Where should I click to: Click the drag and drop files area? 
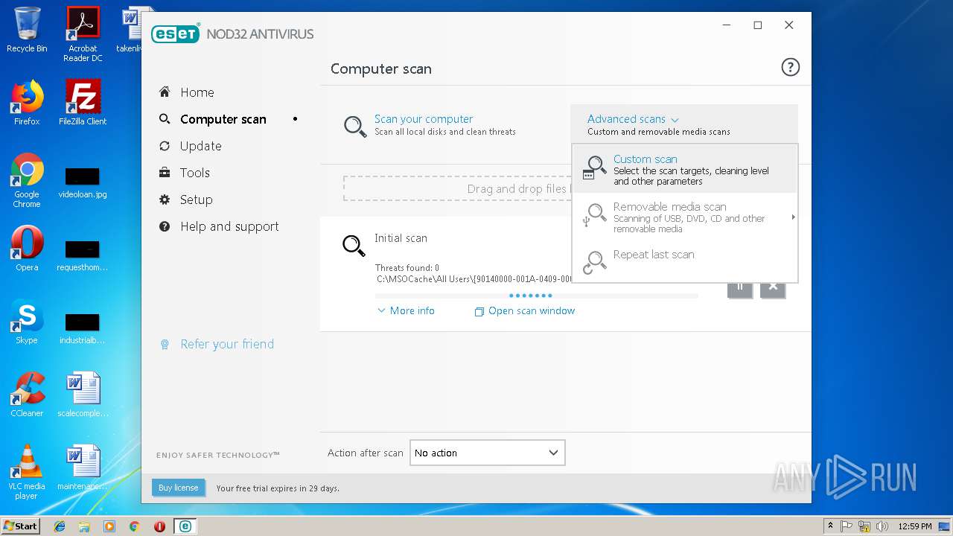pos(456,189)
